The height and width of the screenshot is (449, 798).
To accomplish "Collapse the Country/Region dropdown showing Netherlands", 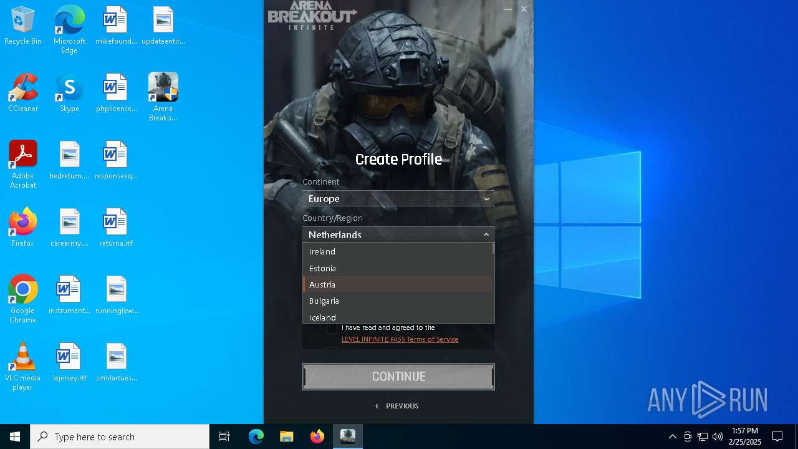I will 398,234.
